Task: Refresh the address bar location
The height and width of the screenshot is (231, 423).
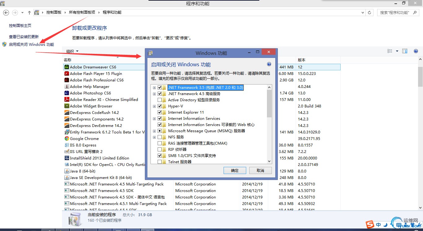Action: [369, 13]
